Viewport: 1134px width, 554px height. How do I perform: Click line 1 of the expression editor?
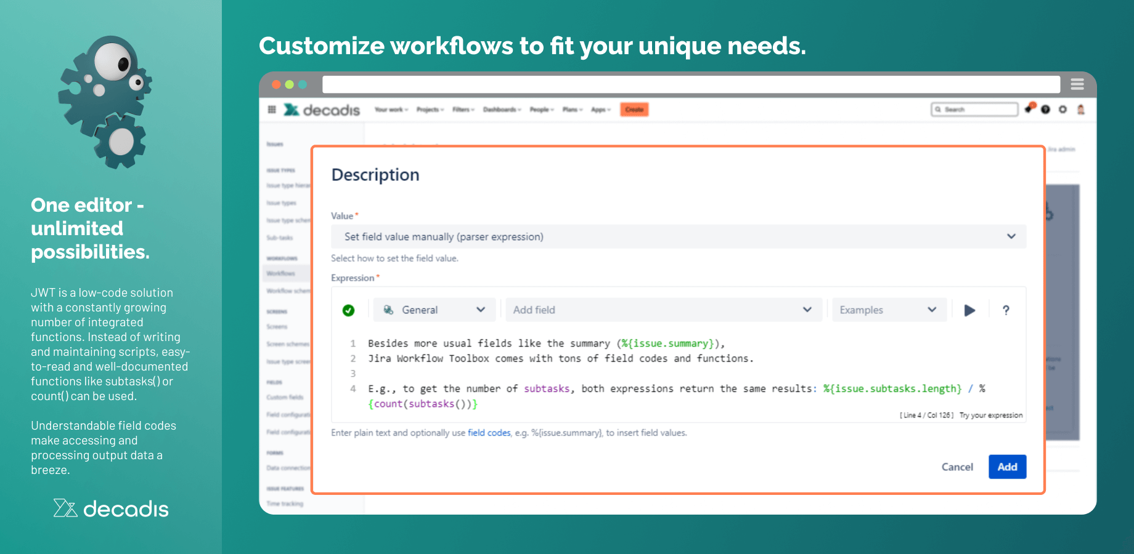547,343
